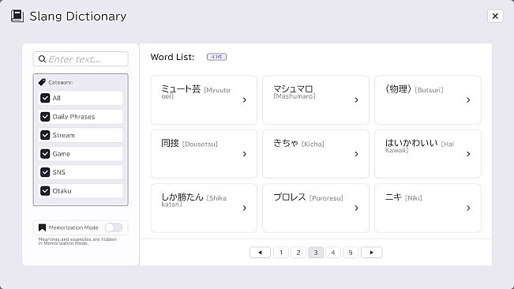Image resolution: width=514 pixels, height=289 pixels.
Task: Focus the Enter text search field
Action: point(81,59)
